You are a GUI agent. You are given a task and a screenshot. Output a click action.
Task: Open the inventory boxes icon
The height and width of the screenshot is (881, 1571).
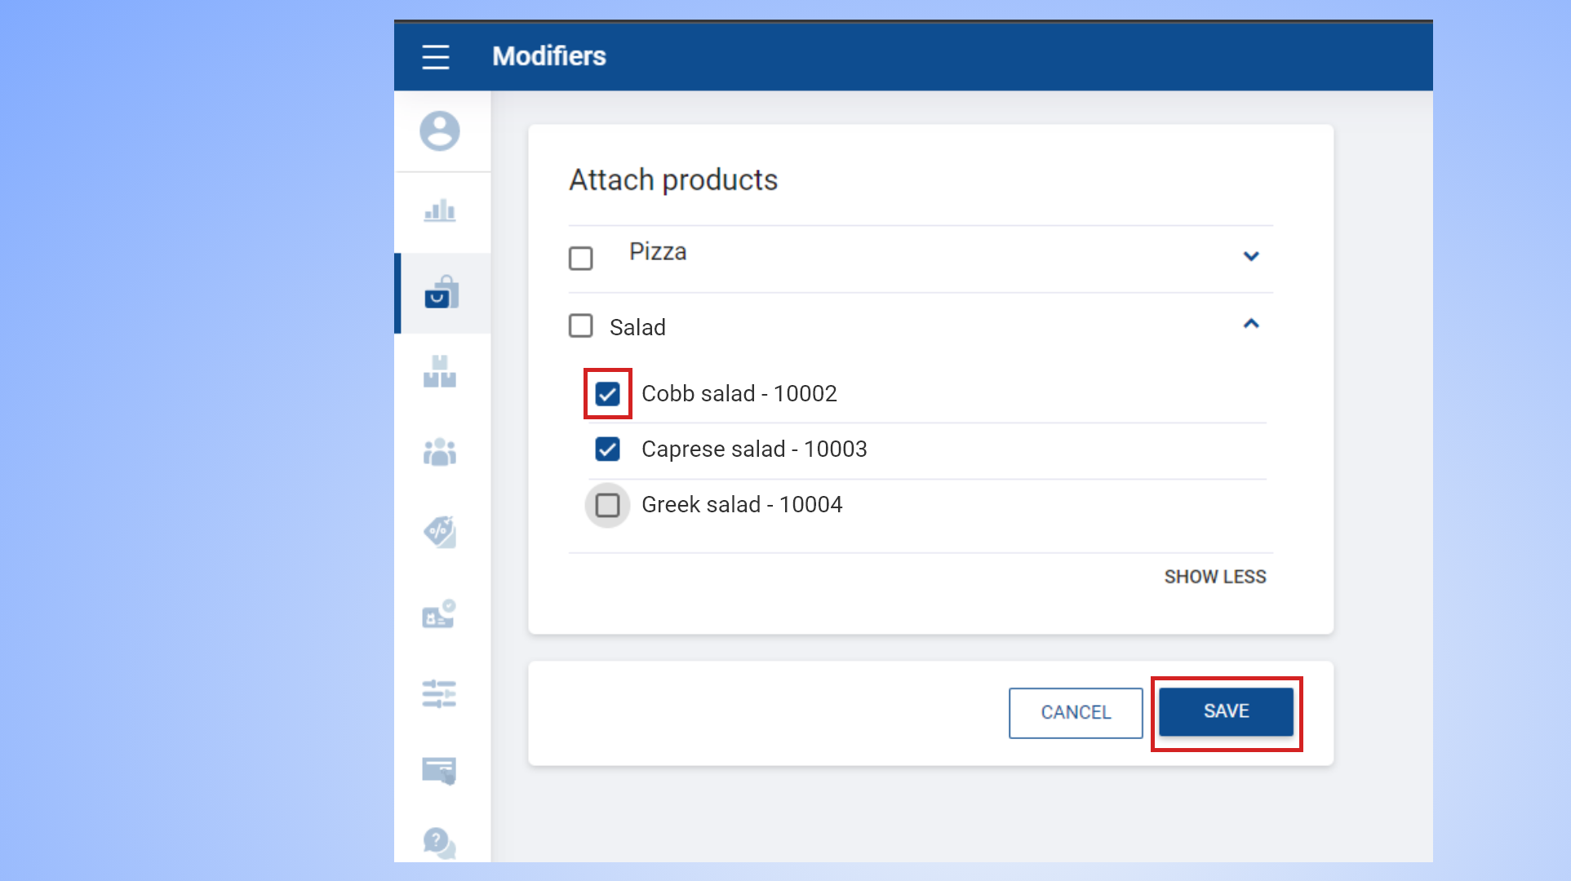(x=440, y=372)
